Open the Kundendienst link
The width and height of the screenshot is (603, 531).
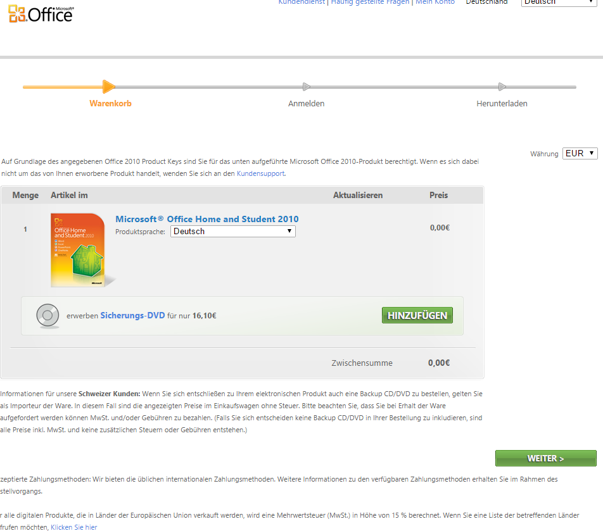pyautogui.click(x=301, y=3)
